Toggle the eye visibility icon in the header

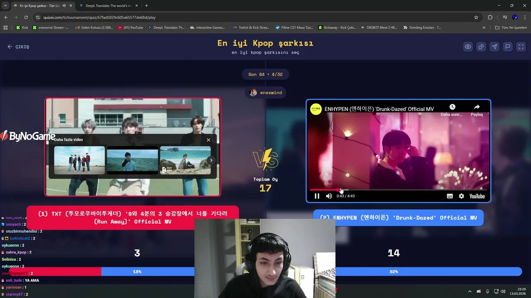[468, 47]
